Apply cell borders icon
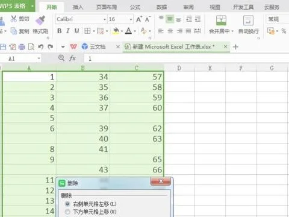Image resolution: width=289 pixels, height=217 pixels. click(87, 31)
